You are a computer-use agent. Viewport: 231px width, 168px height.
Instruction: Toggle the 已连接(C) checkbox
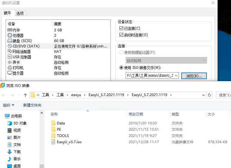click(x=121, y=28)
